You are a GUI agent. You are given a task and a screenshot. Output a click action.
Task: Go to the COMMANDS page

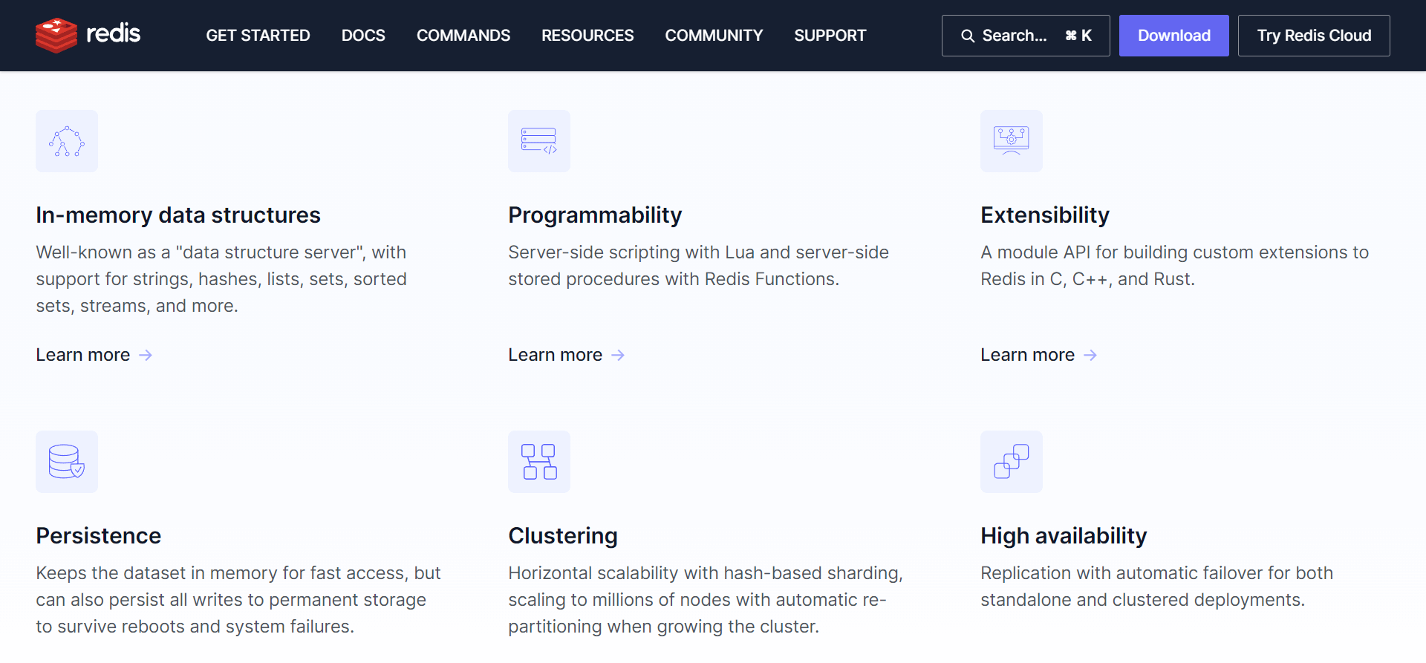tap(463, 36)
